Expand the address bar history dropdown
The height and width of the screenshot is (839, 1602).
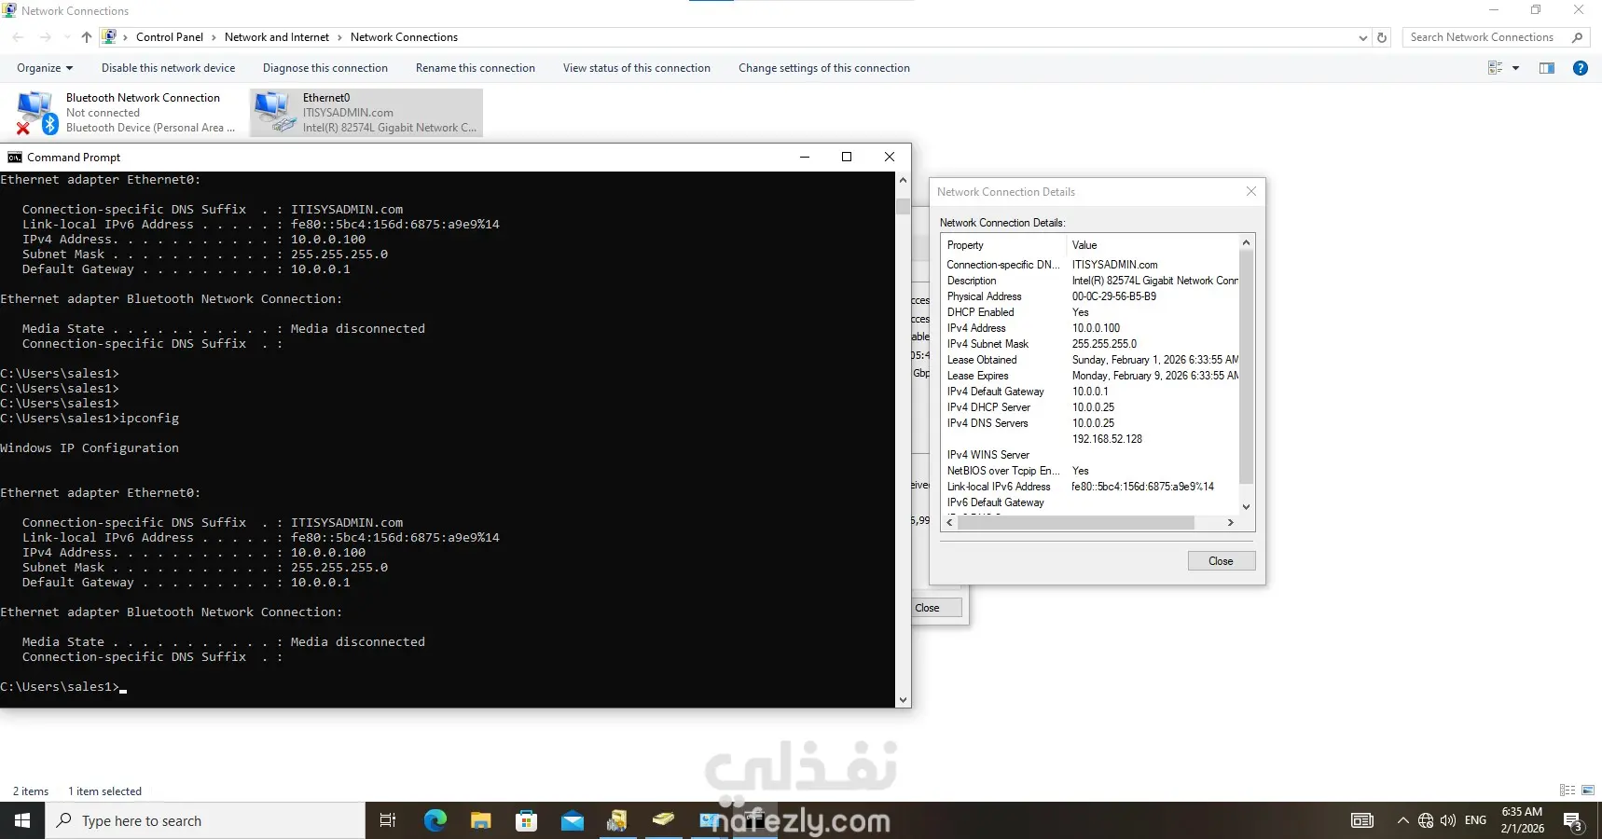click(1363, 37)
